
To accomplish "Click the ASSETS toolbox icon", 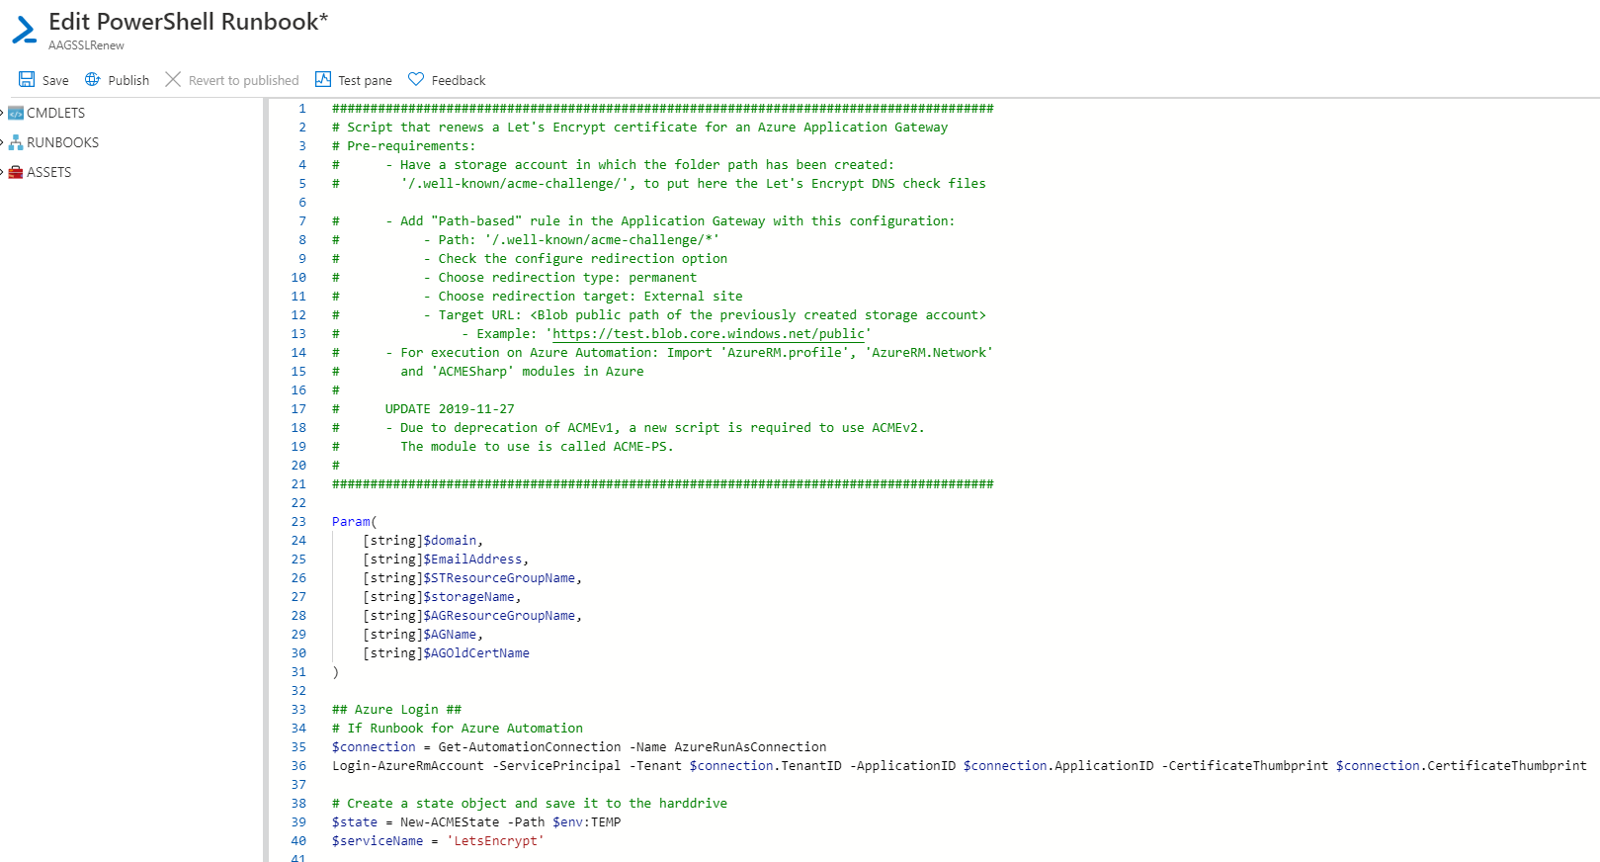I will coord(16,172).
